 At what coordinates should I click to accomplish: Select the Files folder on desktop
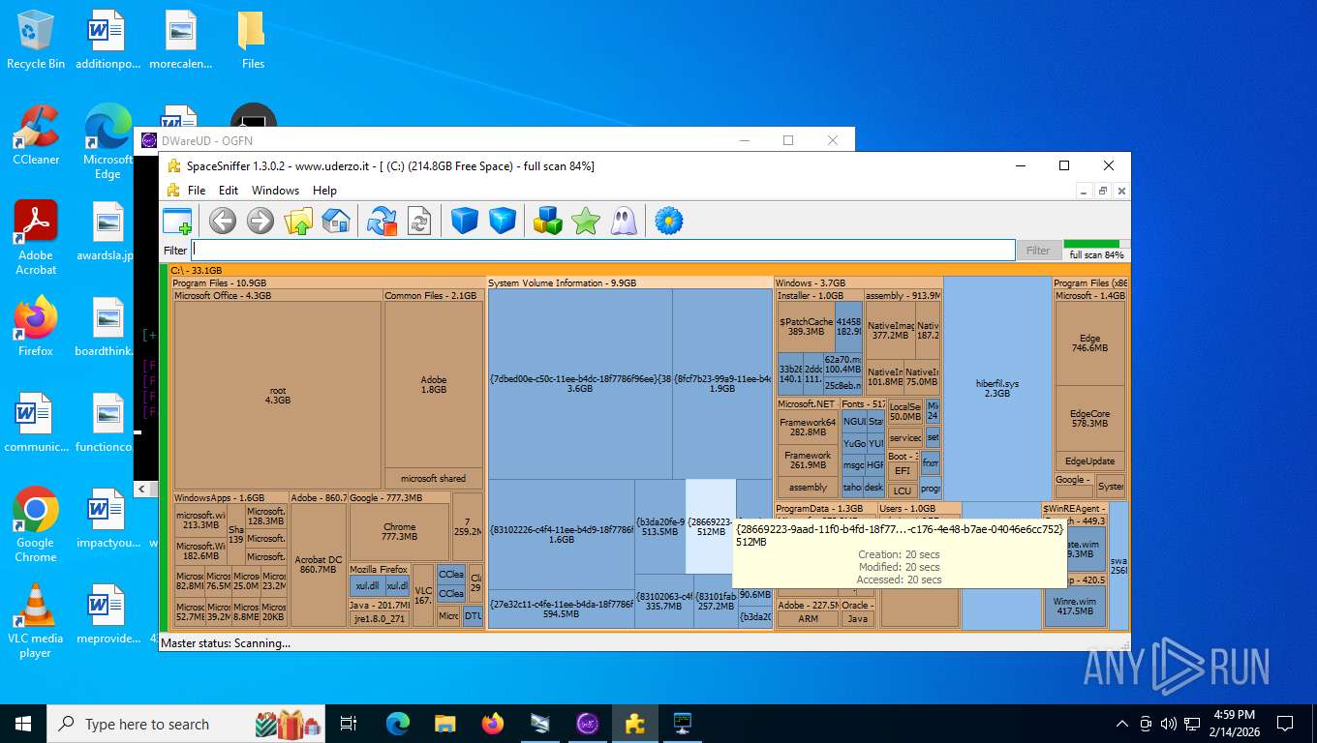252,41
